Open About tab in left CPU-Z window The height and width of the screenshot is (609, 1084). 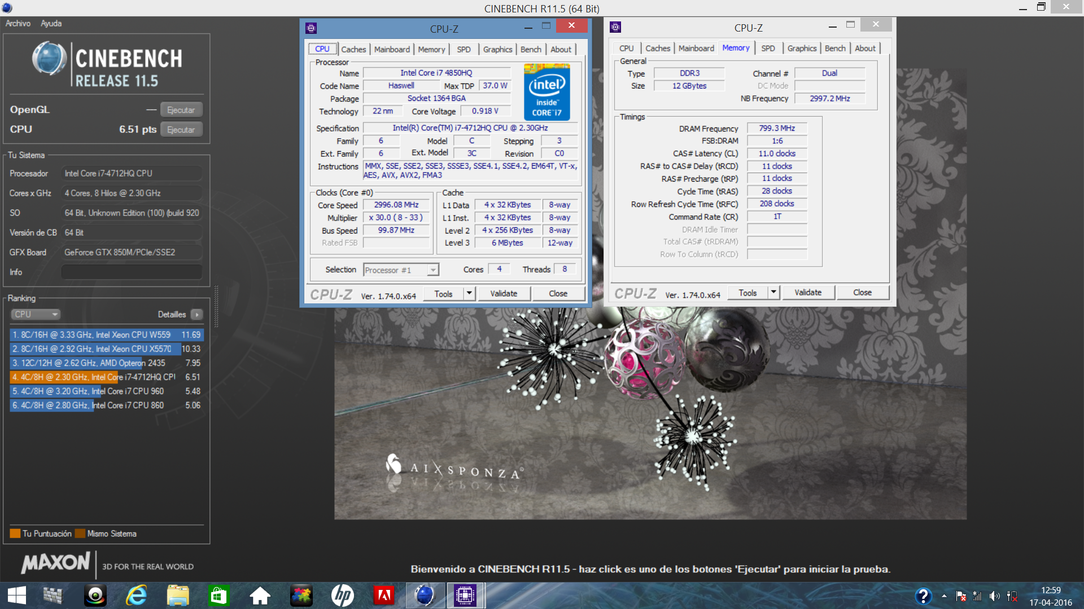pyautogui.click(x=561, y=50)
